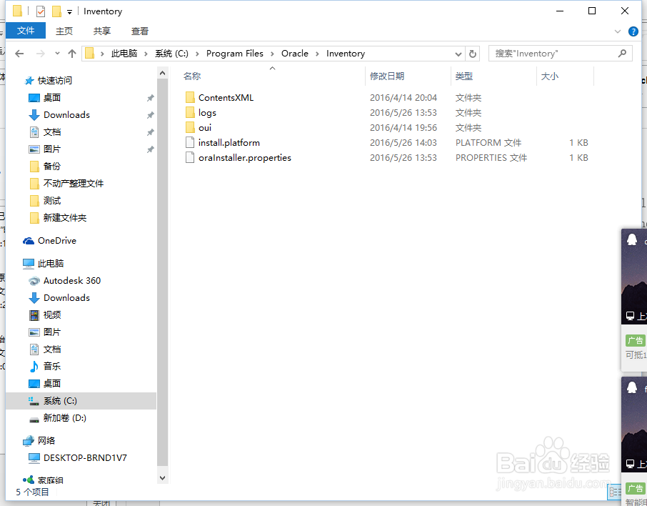Unpin Downloads from 快速访问
Image resolution: width=647 pixels, height=506 pixels.
[152, 114]
